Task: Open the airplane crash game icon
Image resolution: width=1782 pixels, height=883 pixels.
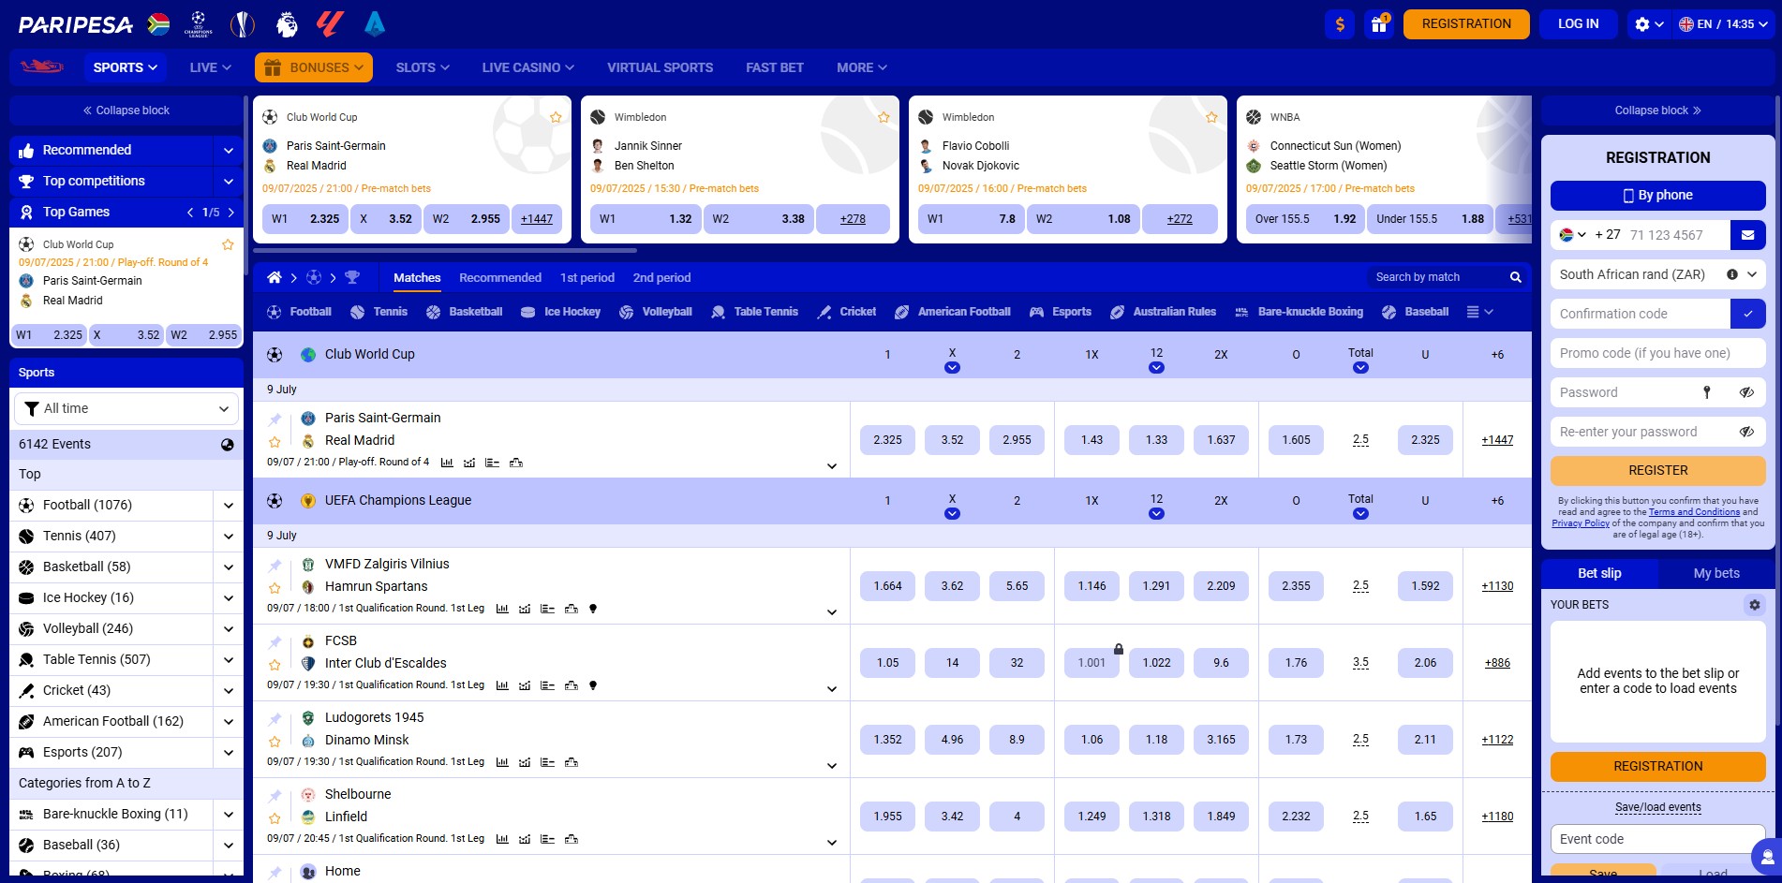Action: pos(41,66)
